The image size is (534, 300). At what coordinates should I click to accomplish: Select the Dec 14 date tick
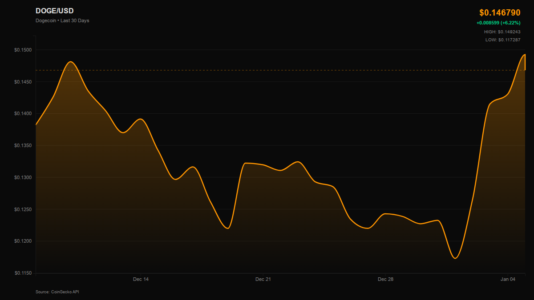(141, 280)
